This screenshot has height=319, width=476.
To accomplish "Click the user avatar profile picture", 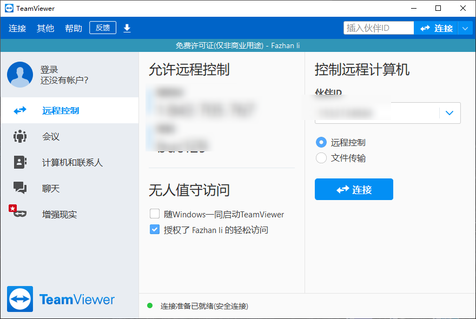I will point(20,75).
